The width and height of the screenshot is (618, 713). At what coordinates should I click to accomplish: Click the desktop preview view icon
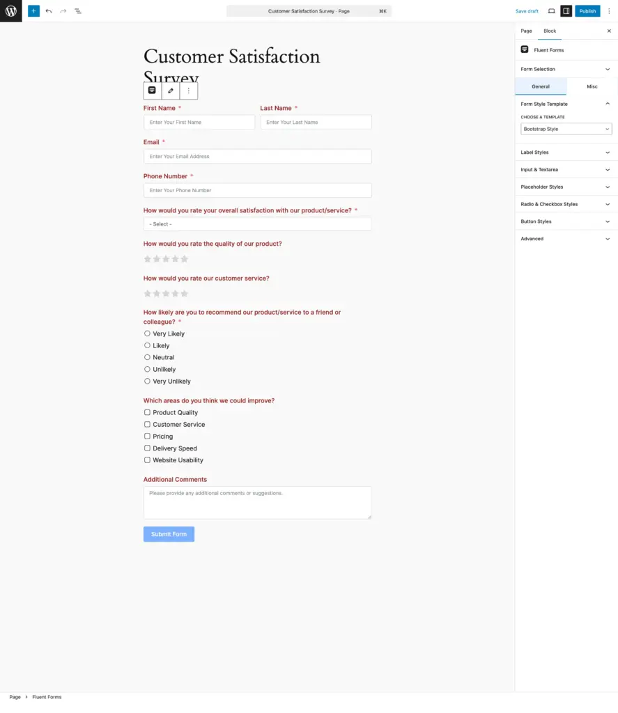(x=551, y=11)
